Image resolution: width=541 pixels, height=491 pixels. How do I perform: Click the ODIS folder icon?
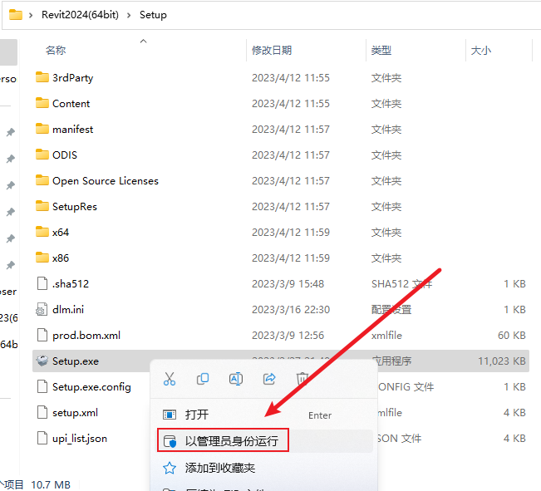click(42, 155)
